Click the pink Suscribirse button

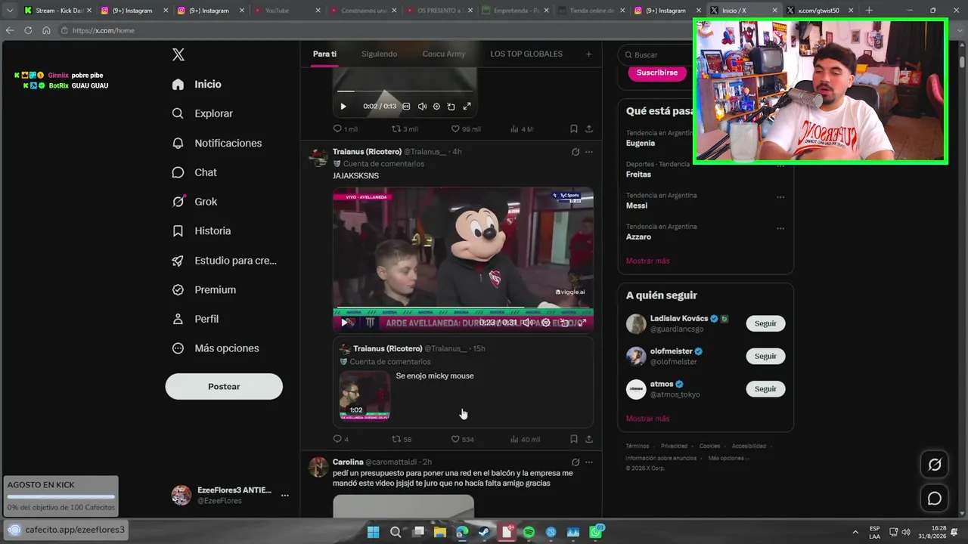click(657, 73)
